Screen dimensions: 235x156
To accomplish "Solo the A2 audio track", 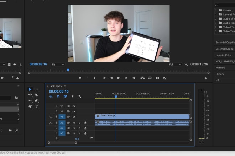I will (x=79, y=128).
